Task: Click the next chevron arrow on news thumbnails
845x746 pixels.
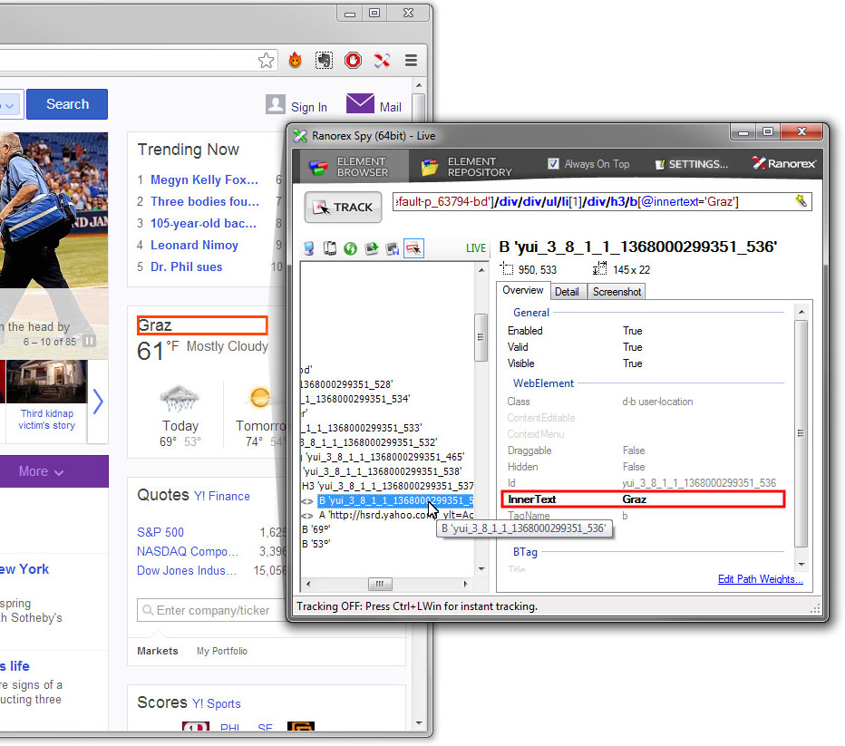Action: (98, 402)
